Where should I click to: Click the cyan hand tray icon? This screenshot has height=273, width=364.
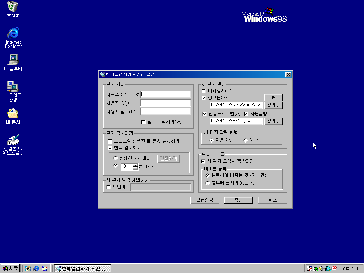(x=327, y=268)
